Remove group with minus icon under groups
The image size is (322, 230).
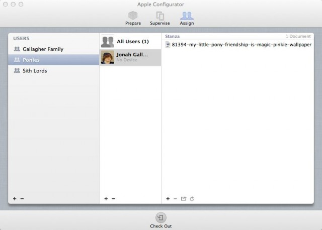click(22, 199)
